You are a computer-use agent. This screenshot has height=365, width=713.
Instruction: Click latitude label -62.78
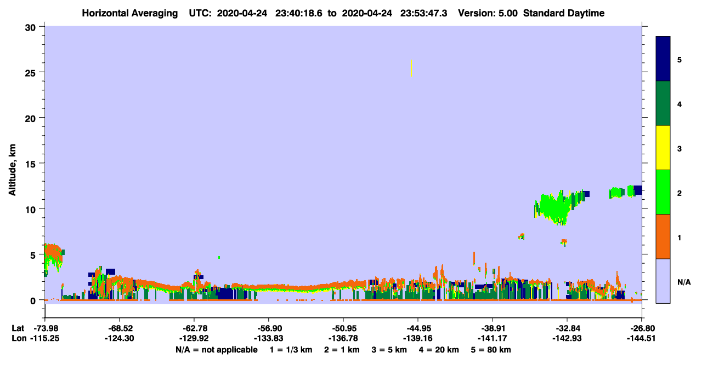click(194, 328)
